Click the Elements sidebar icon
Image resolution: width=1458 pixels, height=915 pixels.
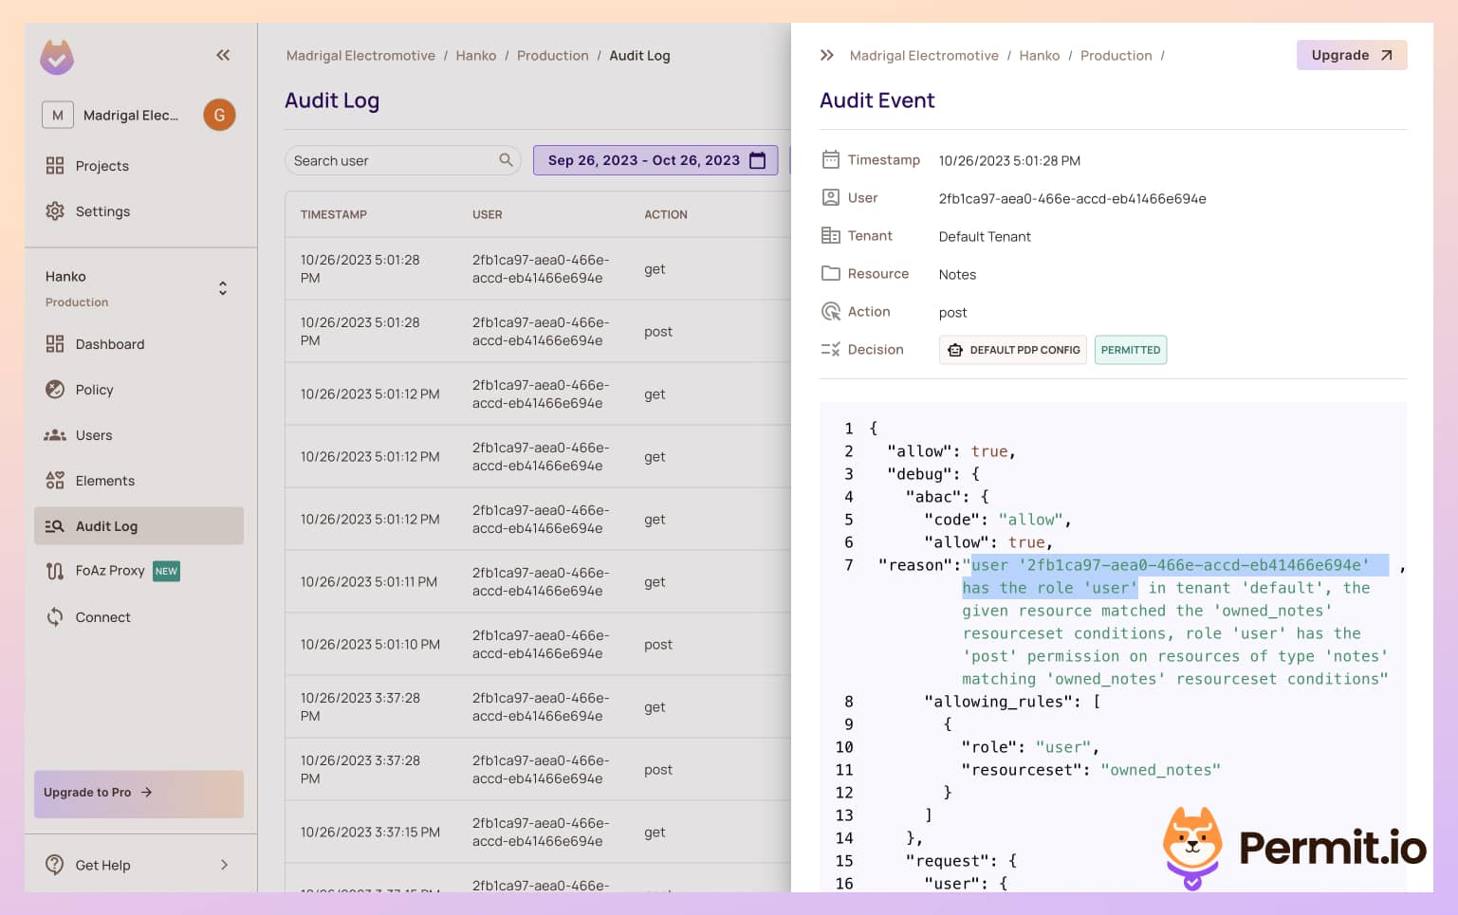[x=55, y=481]
